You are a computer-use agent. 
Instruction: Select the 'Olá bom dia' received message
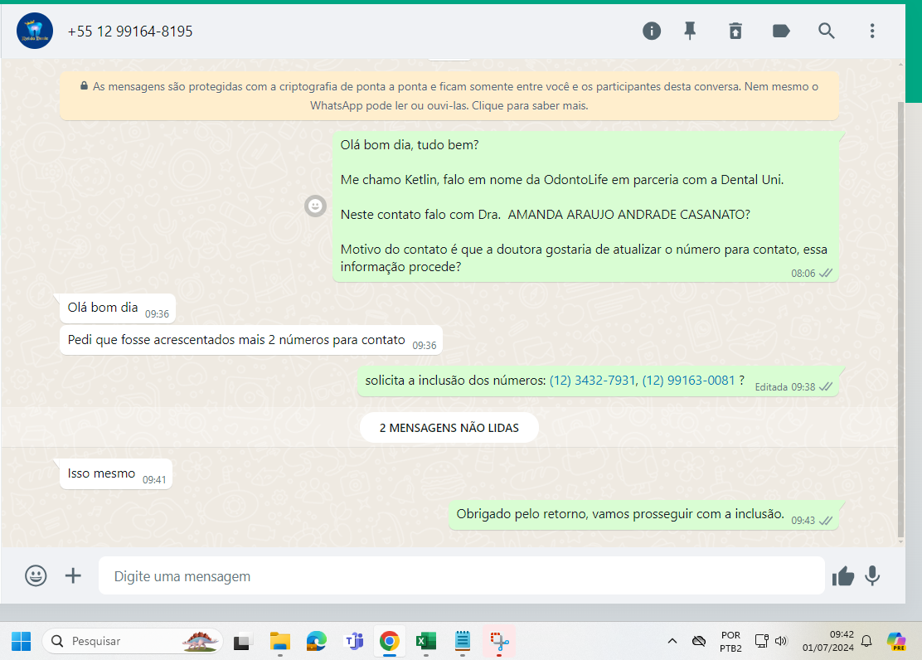coord(118,308)
